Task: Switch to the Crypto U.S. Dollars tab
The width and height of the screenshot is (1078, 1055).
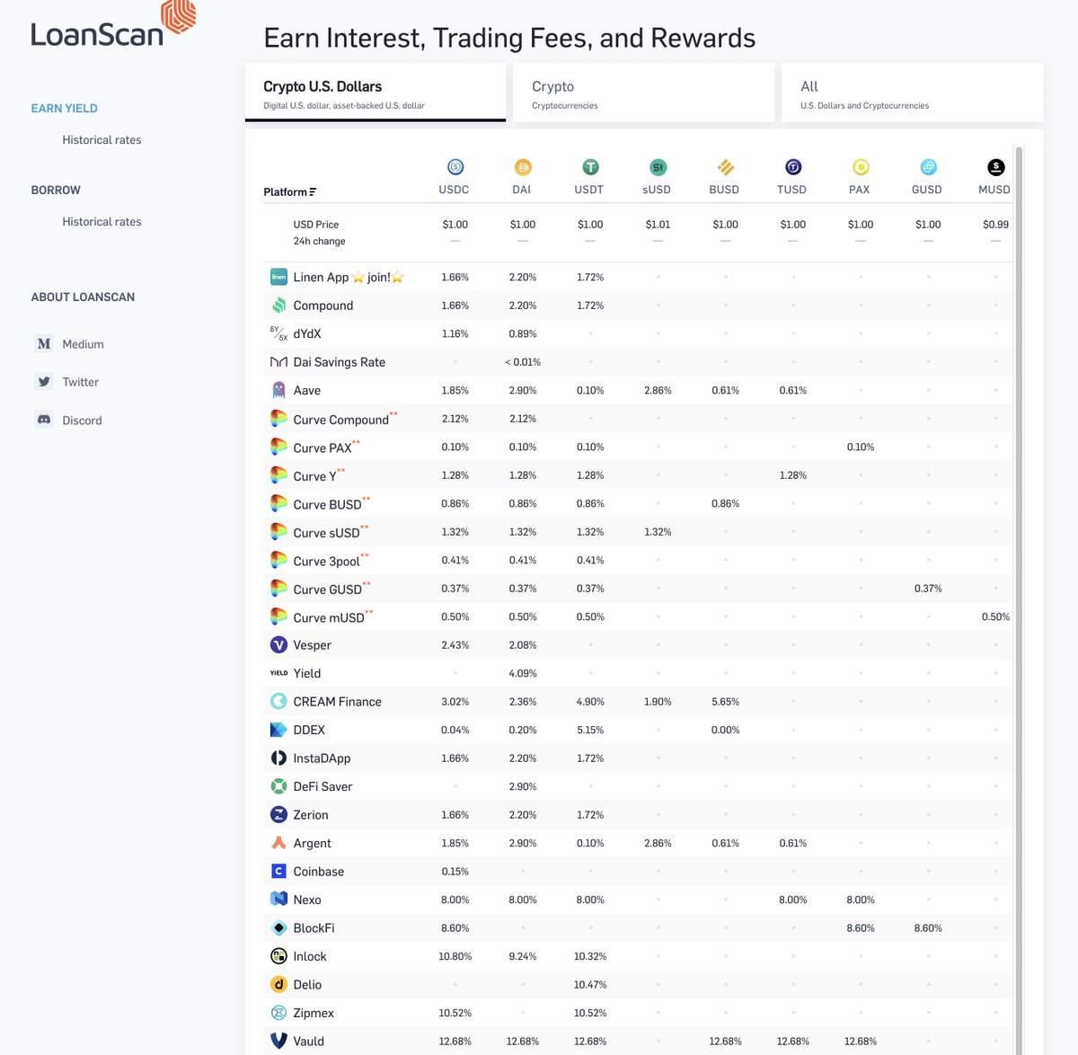Action: pyautogui.click(x=376, y=93)
